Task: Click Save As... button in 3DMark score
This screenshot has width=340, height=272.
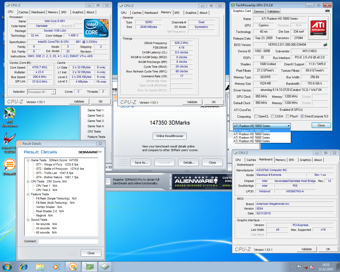Action: coord(141,163)
